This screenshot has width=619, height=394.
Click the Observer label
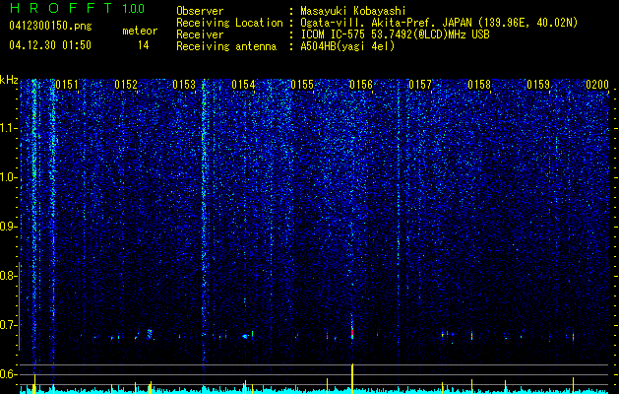(200, 11)
